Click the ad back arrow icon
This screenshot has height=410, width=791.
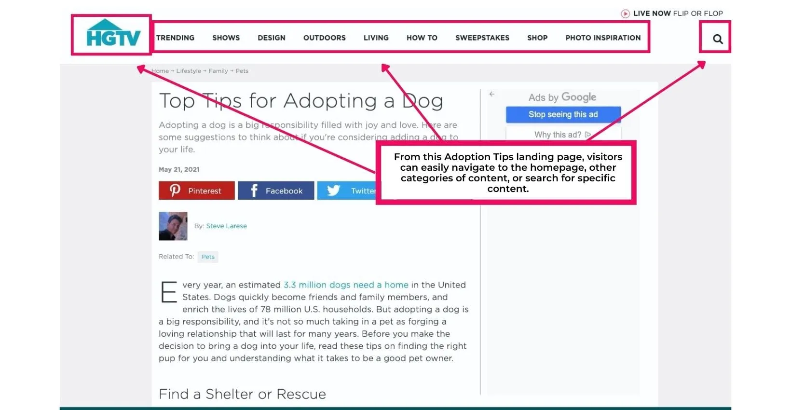(491, 94)
